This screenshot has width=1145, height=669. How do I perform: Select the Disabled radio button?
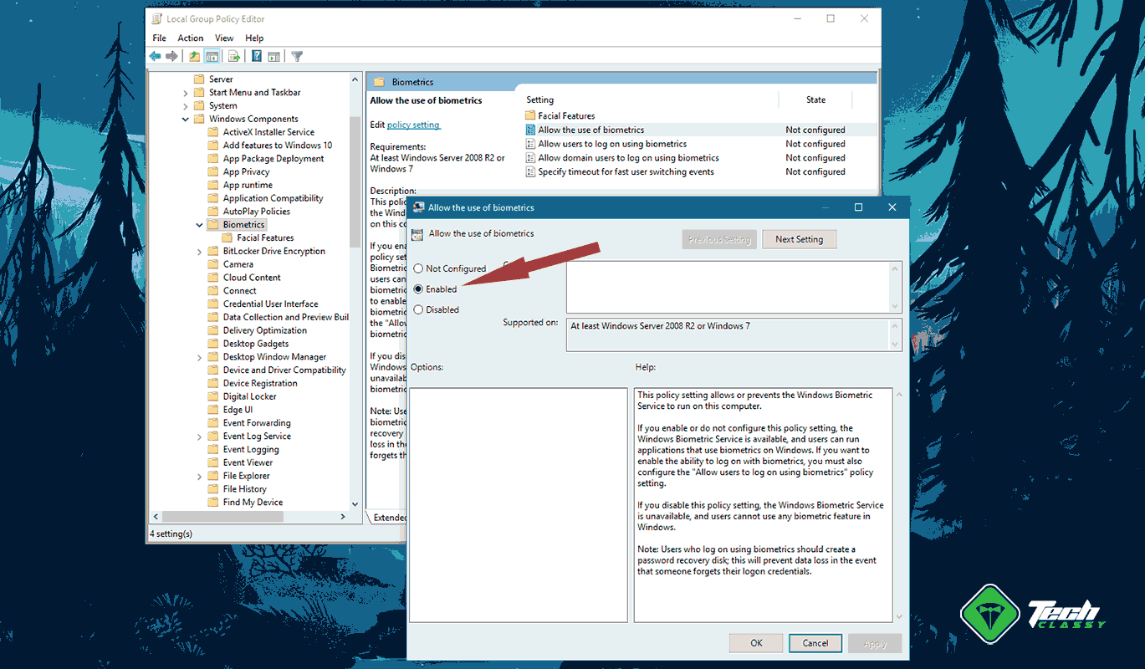tap(418, 309)
